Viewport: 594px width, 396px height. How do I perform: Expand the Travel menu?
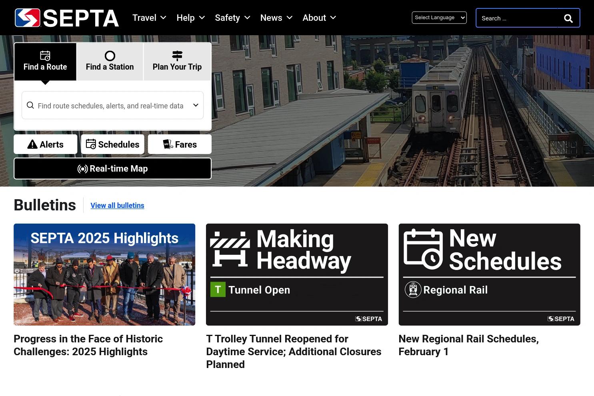pyautogui.click(x=149, y=18)
